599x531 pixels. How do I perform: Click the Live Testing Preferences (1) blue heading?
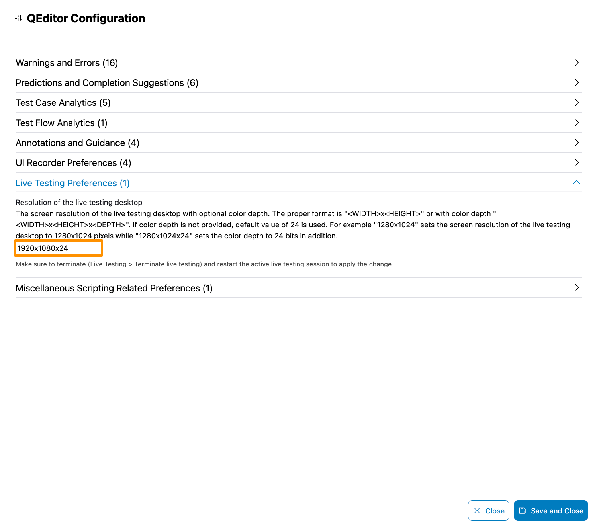tap(72, 183)
